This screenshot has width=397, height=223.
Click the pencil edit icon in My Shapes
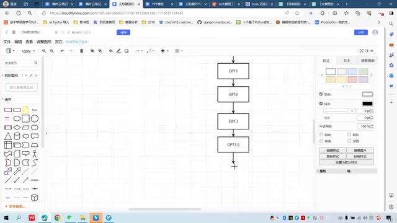tap(31, 76)
